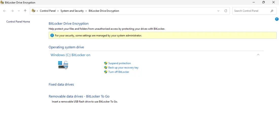Click the system administrator notice text
This screenshot has width=279, height=117.
98,36
